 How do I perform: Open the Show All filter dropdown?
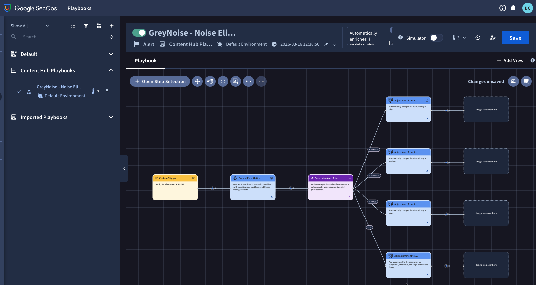point(30,26)
